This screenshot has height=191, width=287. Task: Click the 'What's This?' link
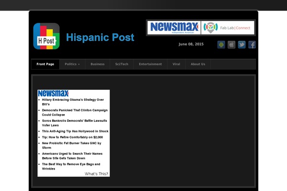(x=96, y=174)
